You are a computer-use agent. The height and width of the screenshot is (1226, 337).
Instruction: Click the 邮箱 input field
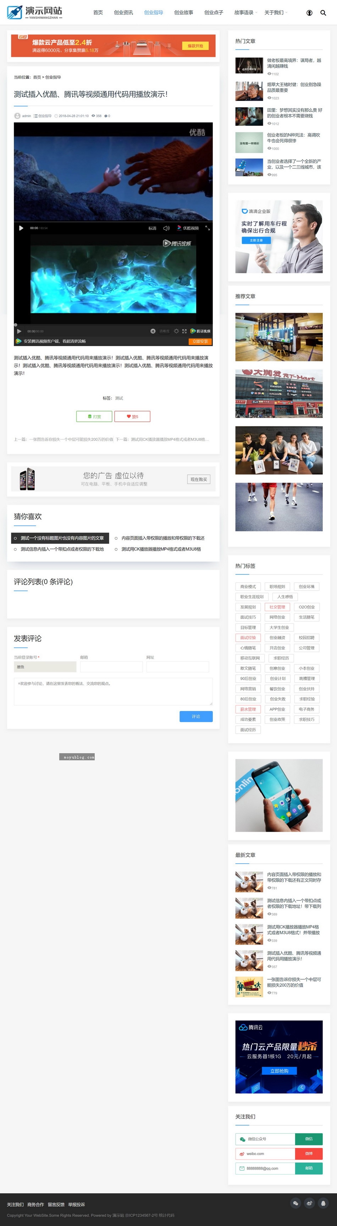coord(111,667)
